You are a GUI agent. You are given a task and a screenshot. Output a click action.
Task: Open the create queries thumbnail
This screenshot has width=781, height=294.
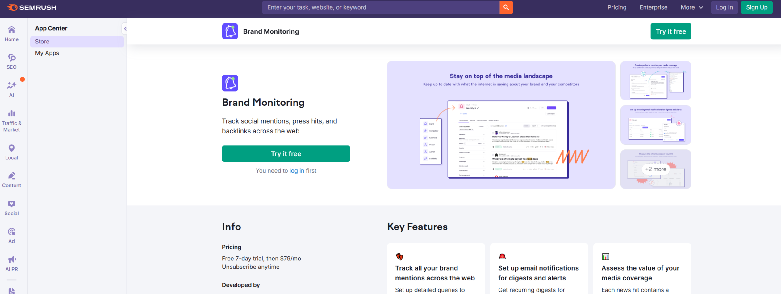(x=656, y=80)
